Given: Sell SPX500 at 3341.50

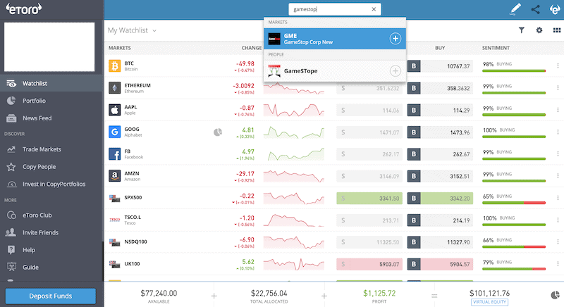Looking at the screenshot, I should tap(369, 198).
